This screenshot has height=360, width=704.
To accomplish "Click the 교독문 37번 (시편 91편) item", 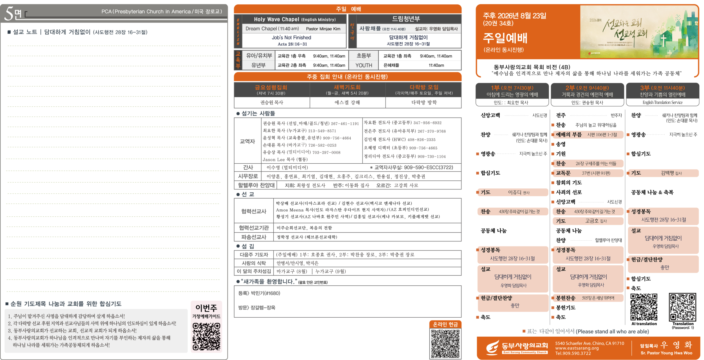I will (587, 173).
